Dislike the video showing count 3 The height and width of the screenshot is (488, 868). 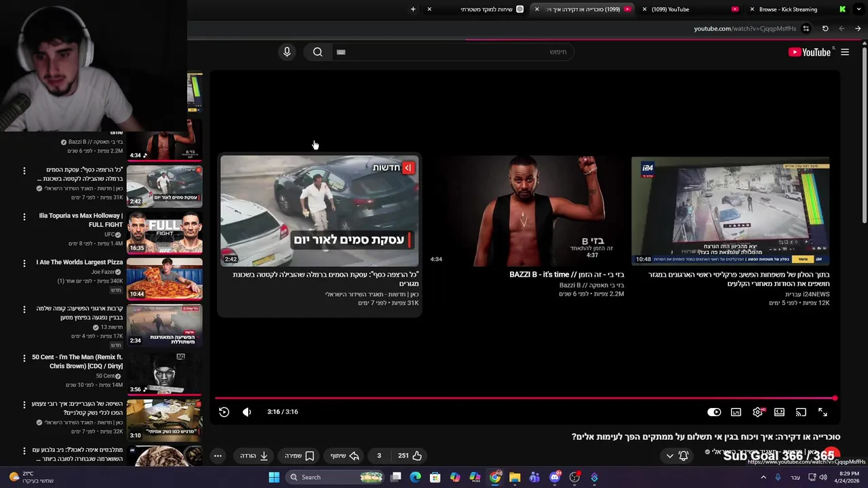(x=379, y=455)
